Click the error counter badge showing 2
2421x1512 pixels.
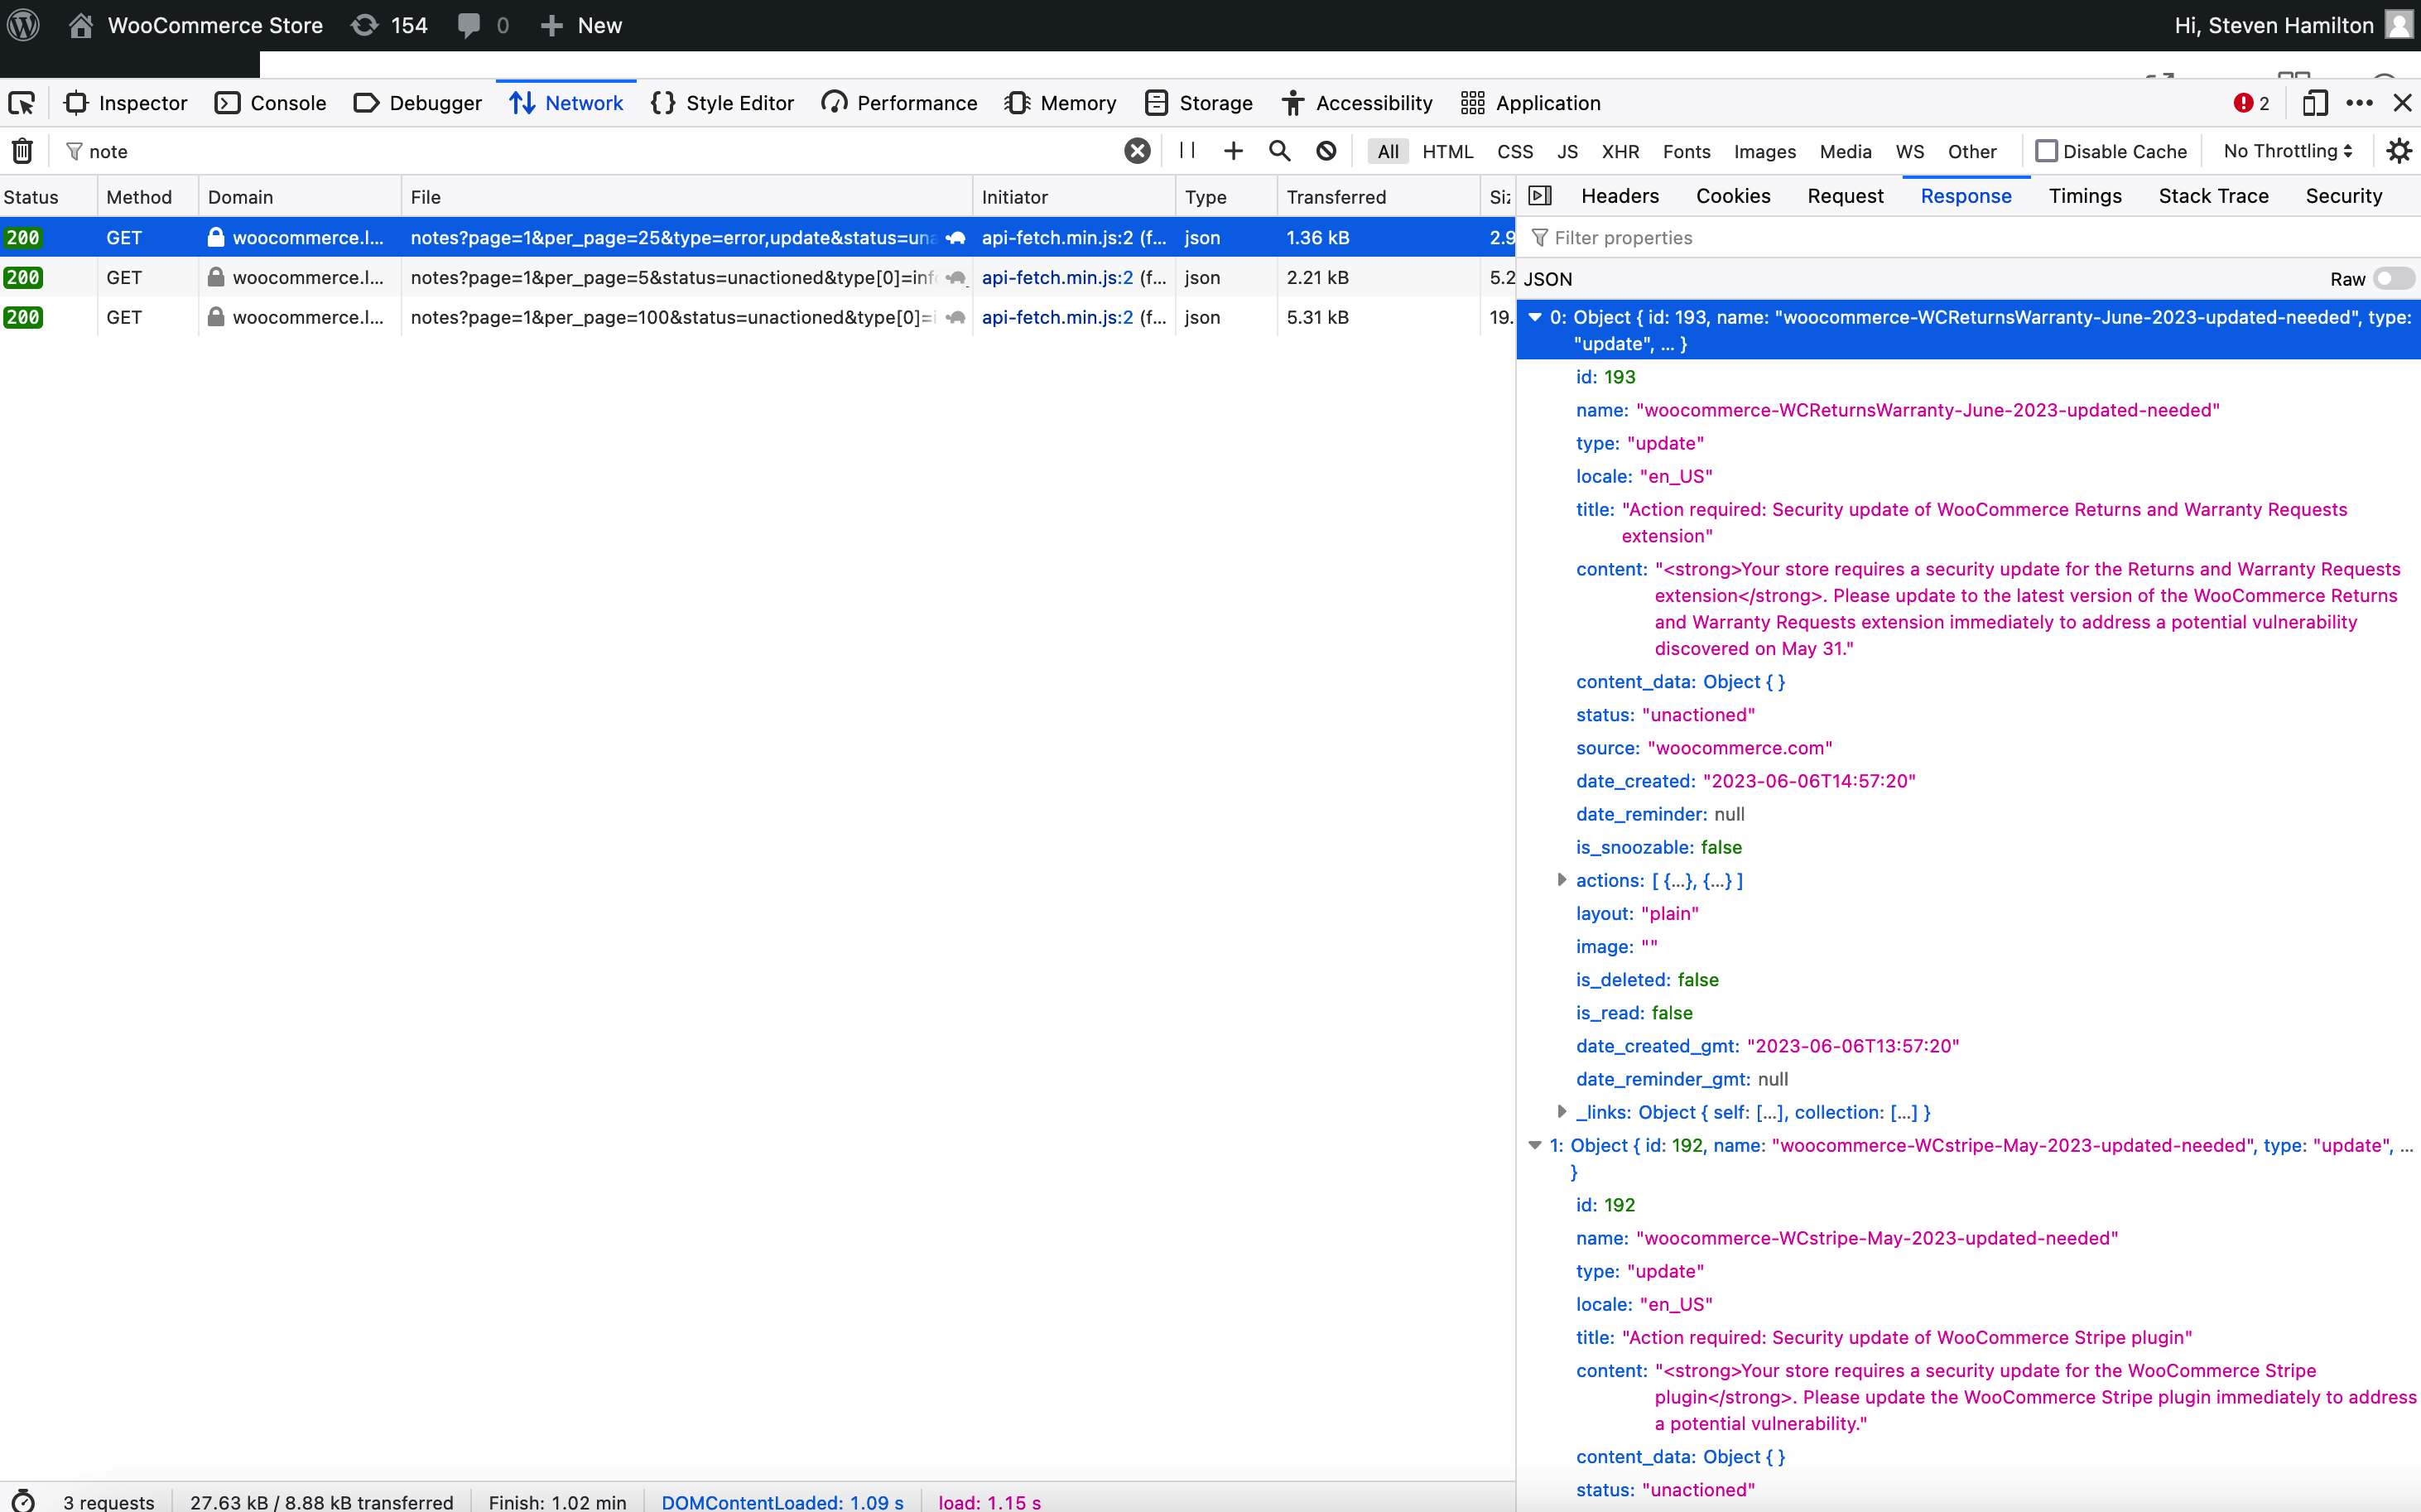[x=2248, y=103]
